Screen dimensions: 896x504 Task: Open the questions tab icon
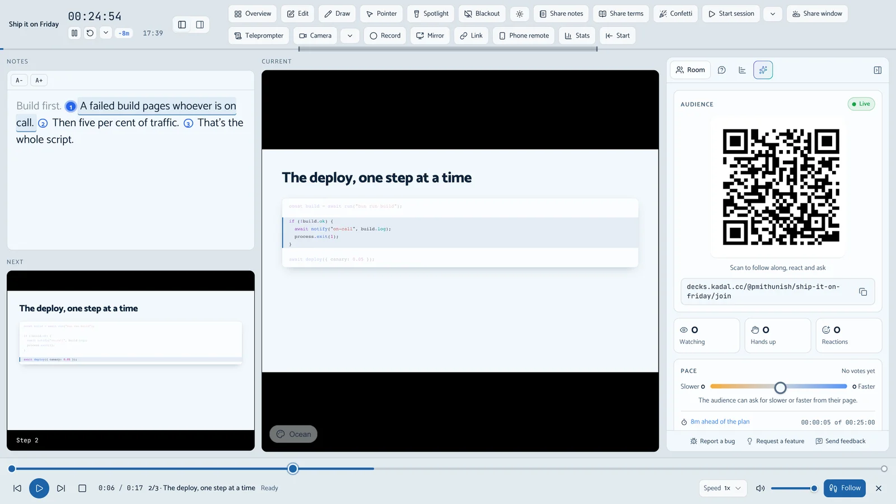click(722, 70)
